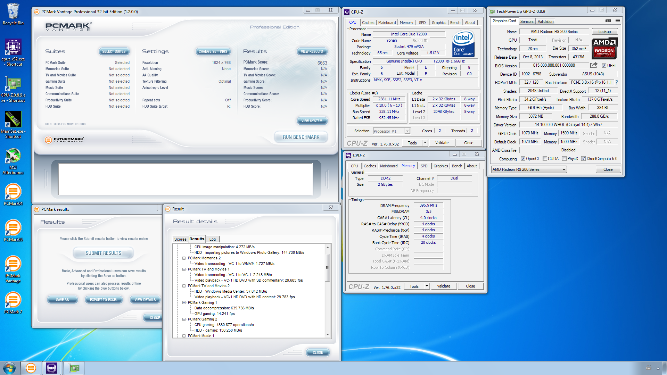Screen dimensions: 667x375
Task: Open Caches tab in upper CPU-Z window
Action: (368, 23)
